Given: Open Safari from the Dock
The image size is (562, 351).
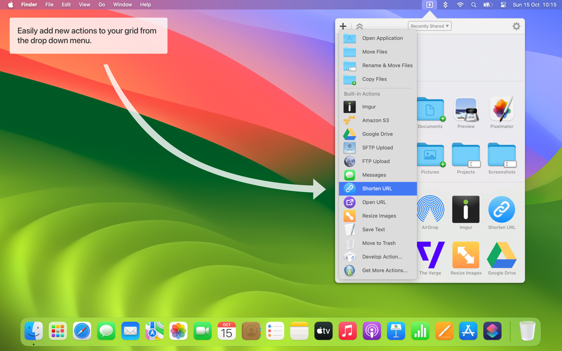Looking at the screenshot, I should point(82,331).
